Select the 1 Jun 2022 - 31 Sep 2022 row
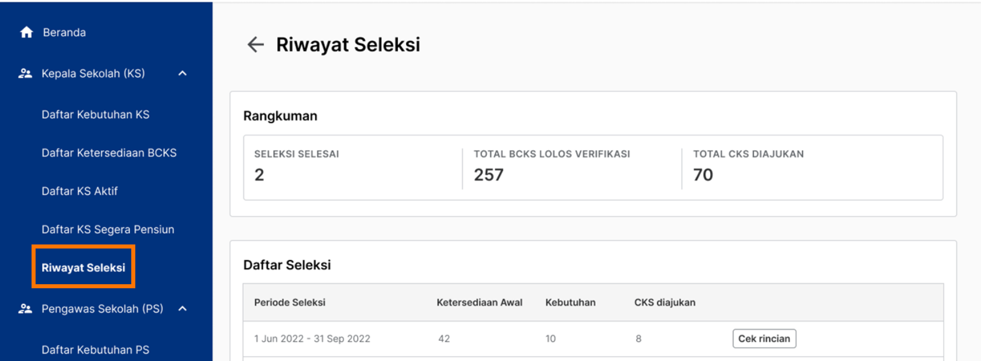The width and height of the screenshot is (981, 361). pos(593,338)
